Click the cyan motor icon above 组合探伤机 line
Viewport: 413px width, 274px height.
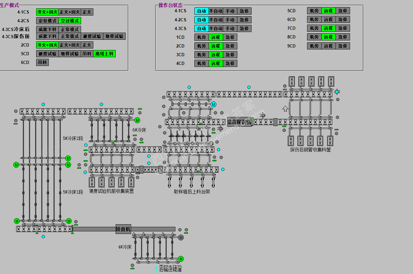213,104
